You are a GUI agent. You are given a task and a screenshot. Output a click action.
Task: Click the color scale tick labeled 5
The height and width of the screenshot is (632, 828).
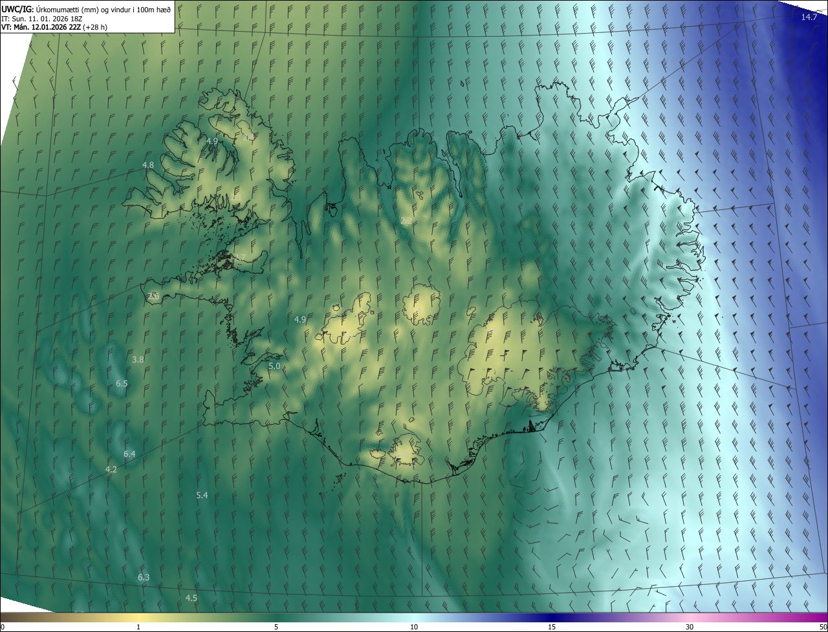click(x=276, y=627)
